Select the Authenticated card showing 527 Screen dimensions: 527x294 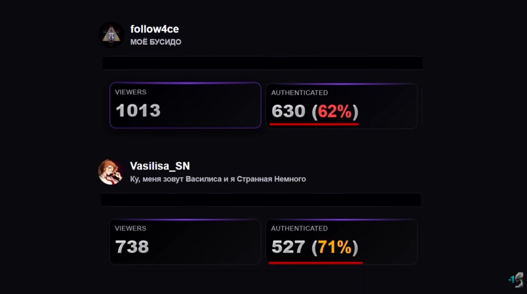tap(341, 242)
